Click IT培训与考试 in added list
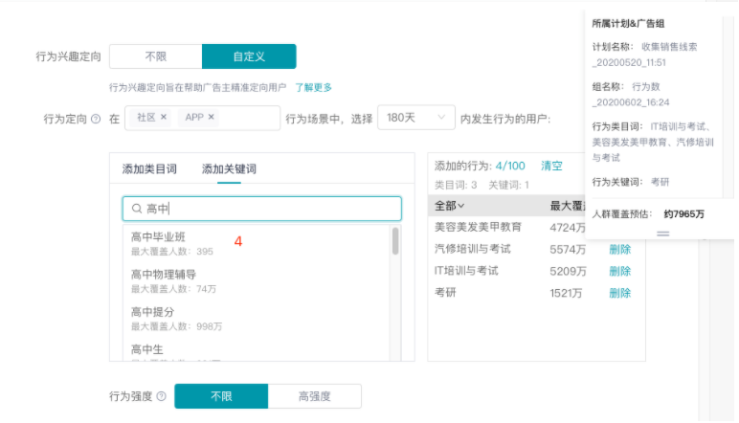Screen dimensions: 739x423 [x=466, y=271]
